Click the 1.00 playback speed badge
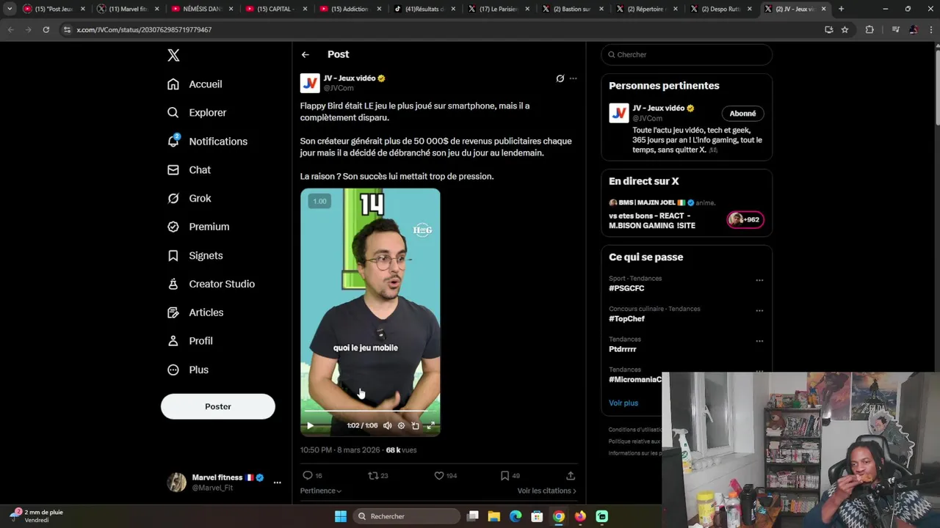Screen dimensions: 940x528 click(x=319, y=201)
